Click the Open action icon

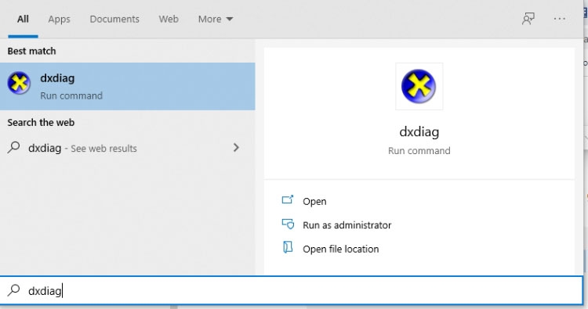click(x=288, y=199)
